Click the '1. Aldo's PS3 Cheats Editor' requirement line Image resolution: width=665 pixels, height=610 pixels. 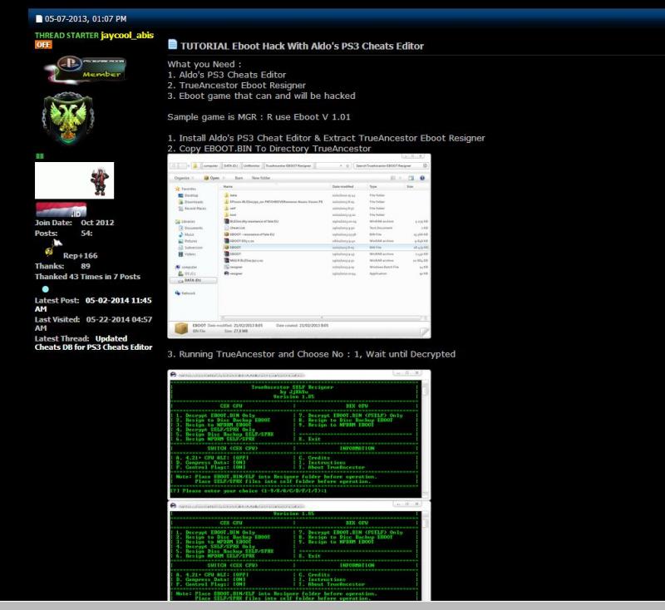click(227, 75)
